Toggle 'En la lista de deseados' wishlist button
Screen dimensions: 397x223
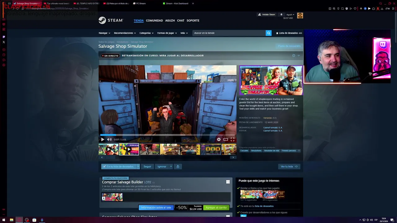(118, 166)
